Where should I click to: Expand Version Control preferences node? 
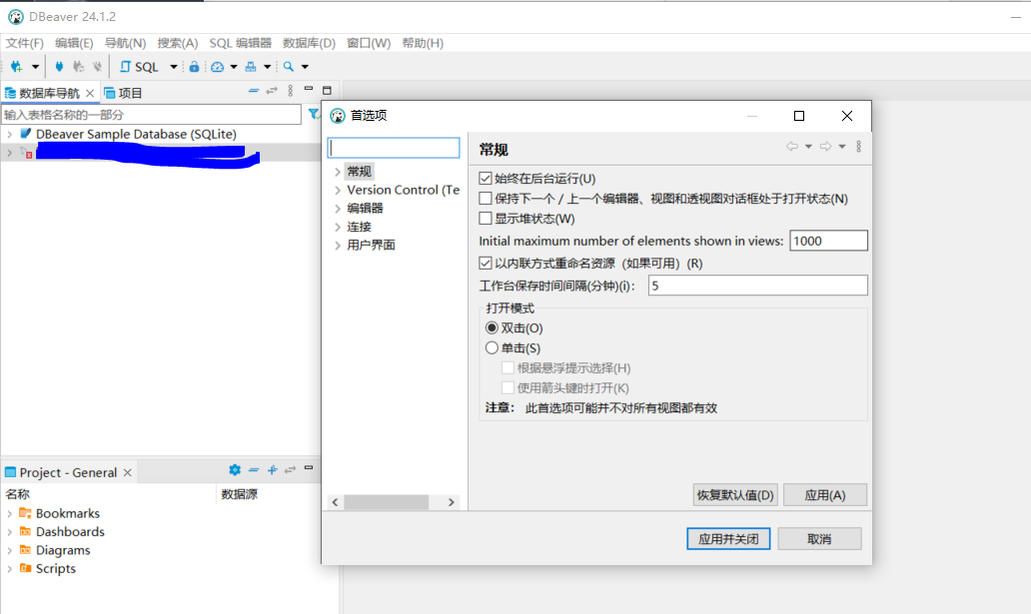point(338,190)
